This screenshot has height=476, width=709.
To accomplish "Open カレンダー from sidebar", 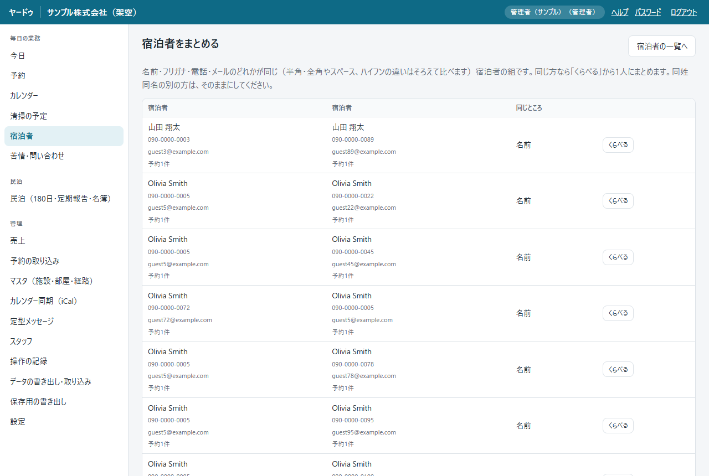I will tap(64, 96).
